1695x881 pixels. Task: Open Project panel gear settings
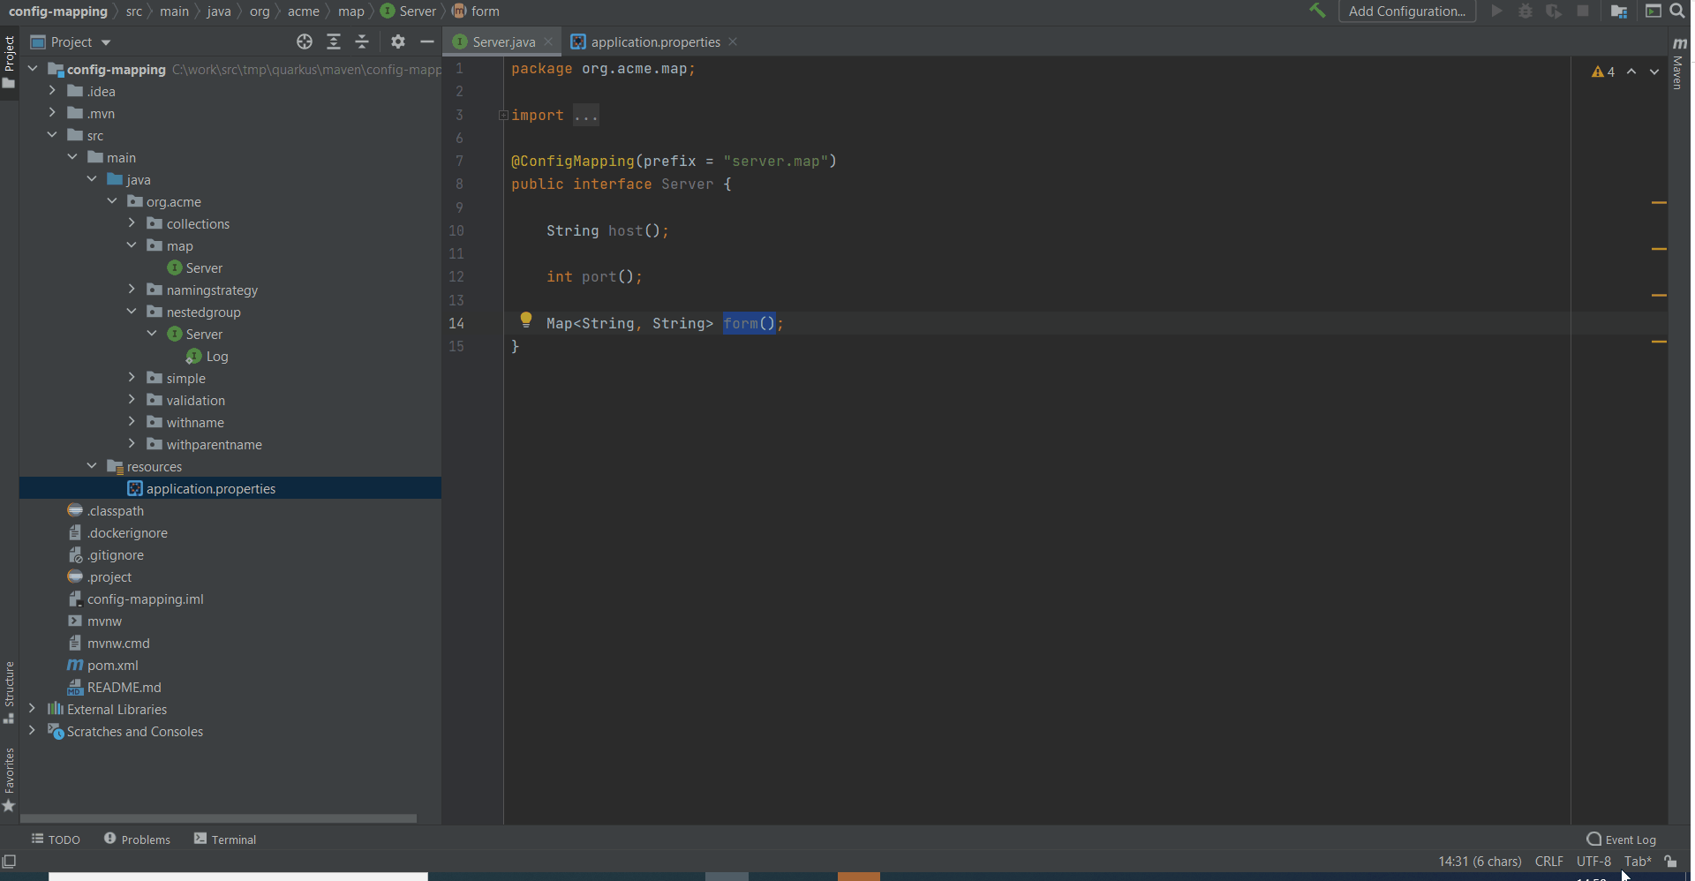(398, 41)
